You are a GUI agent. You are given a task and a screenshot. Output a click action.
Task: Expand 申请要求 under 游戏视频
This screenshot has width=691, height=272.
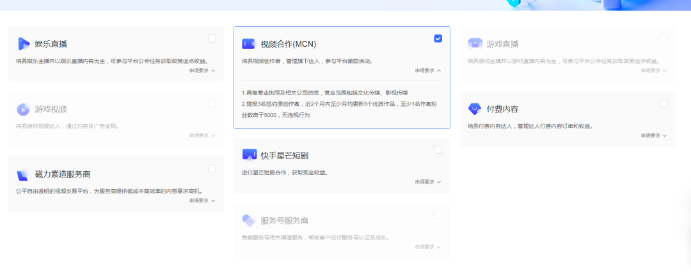(x=202, y=135)
